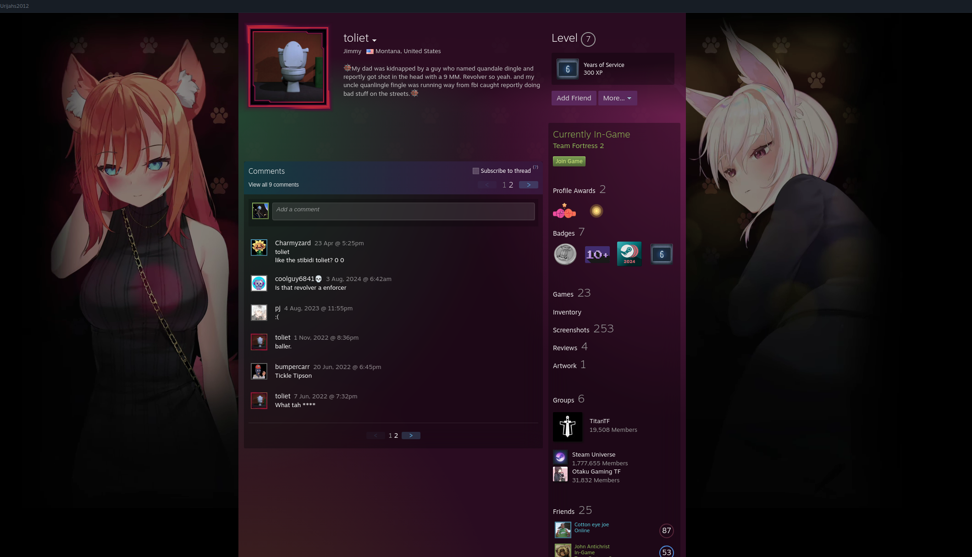Open the Steam 2024 badge icon
972x557 pixels.
[629, 254]
